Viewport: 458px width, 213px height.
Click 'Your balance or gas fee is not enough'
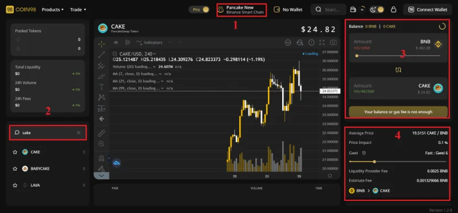point(398,111)
